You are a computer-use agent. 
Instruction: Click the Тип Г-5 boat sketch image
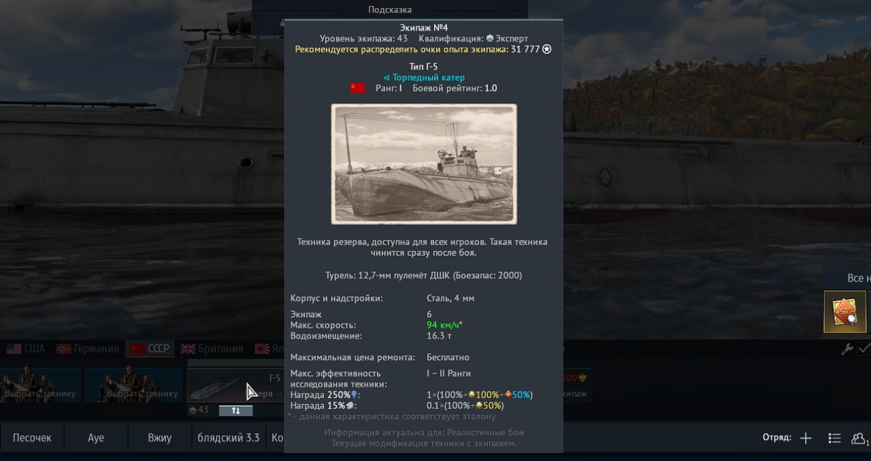pyautogui.click(x=424, y=164)
